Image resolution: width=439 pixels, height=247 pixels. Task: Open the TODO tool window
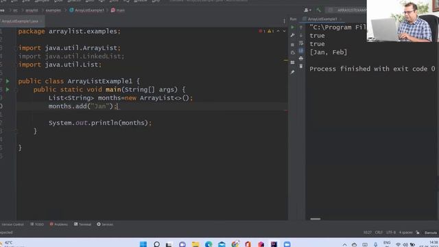37,224
